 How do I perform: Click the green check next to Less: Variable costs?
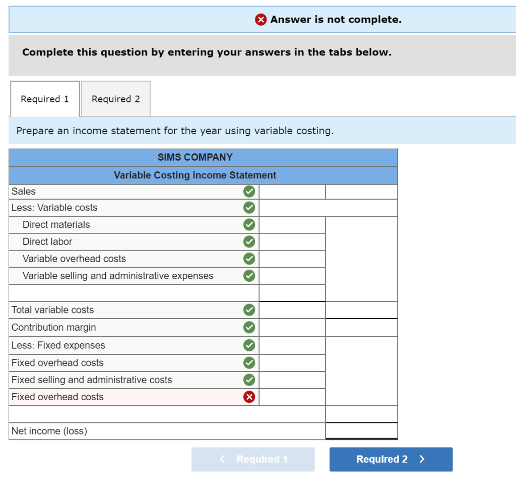(x=249, y=208)
